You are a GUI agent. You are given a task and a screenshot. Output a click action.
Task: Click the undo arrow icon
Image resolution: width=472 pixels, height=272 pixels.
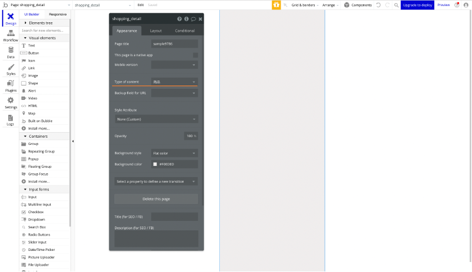(x=378, y=5)
